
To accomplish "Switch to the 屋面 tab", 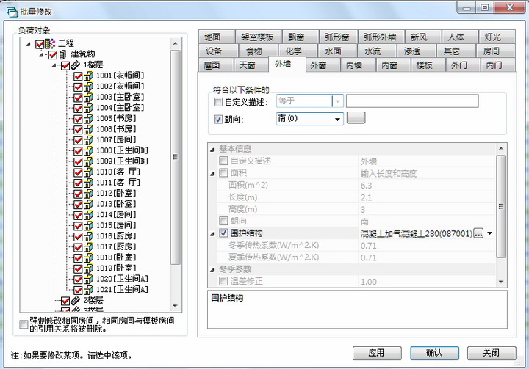I will [x=216, y=65].
